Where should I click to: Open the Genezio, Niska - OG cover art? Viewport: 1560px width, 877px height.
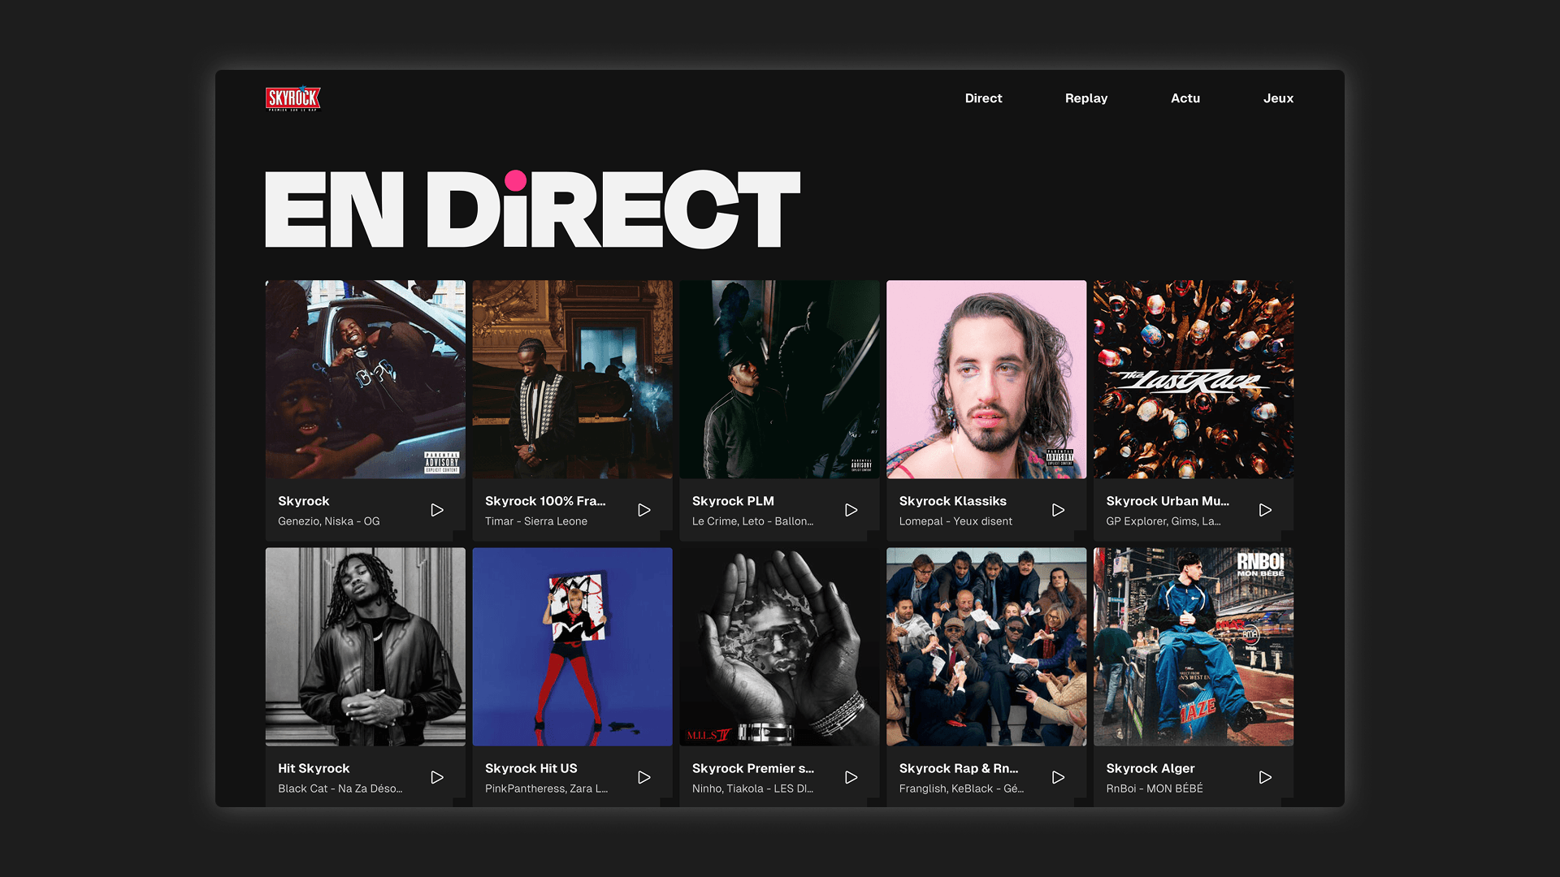pos(366,379)
